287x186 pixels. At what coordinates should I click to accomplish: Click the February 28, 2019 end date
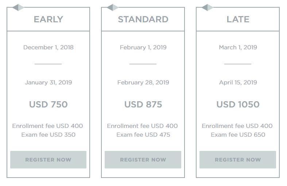click(143, 82)
